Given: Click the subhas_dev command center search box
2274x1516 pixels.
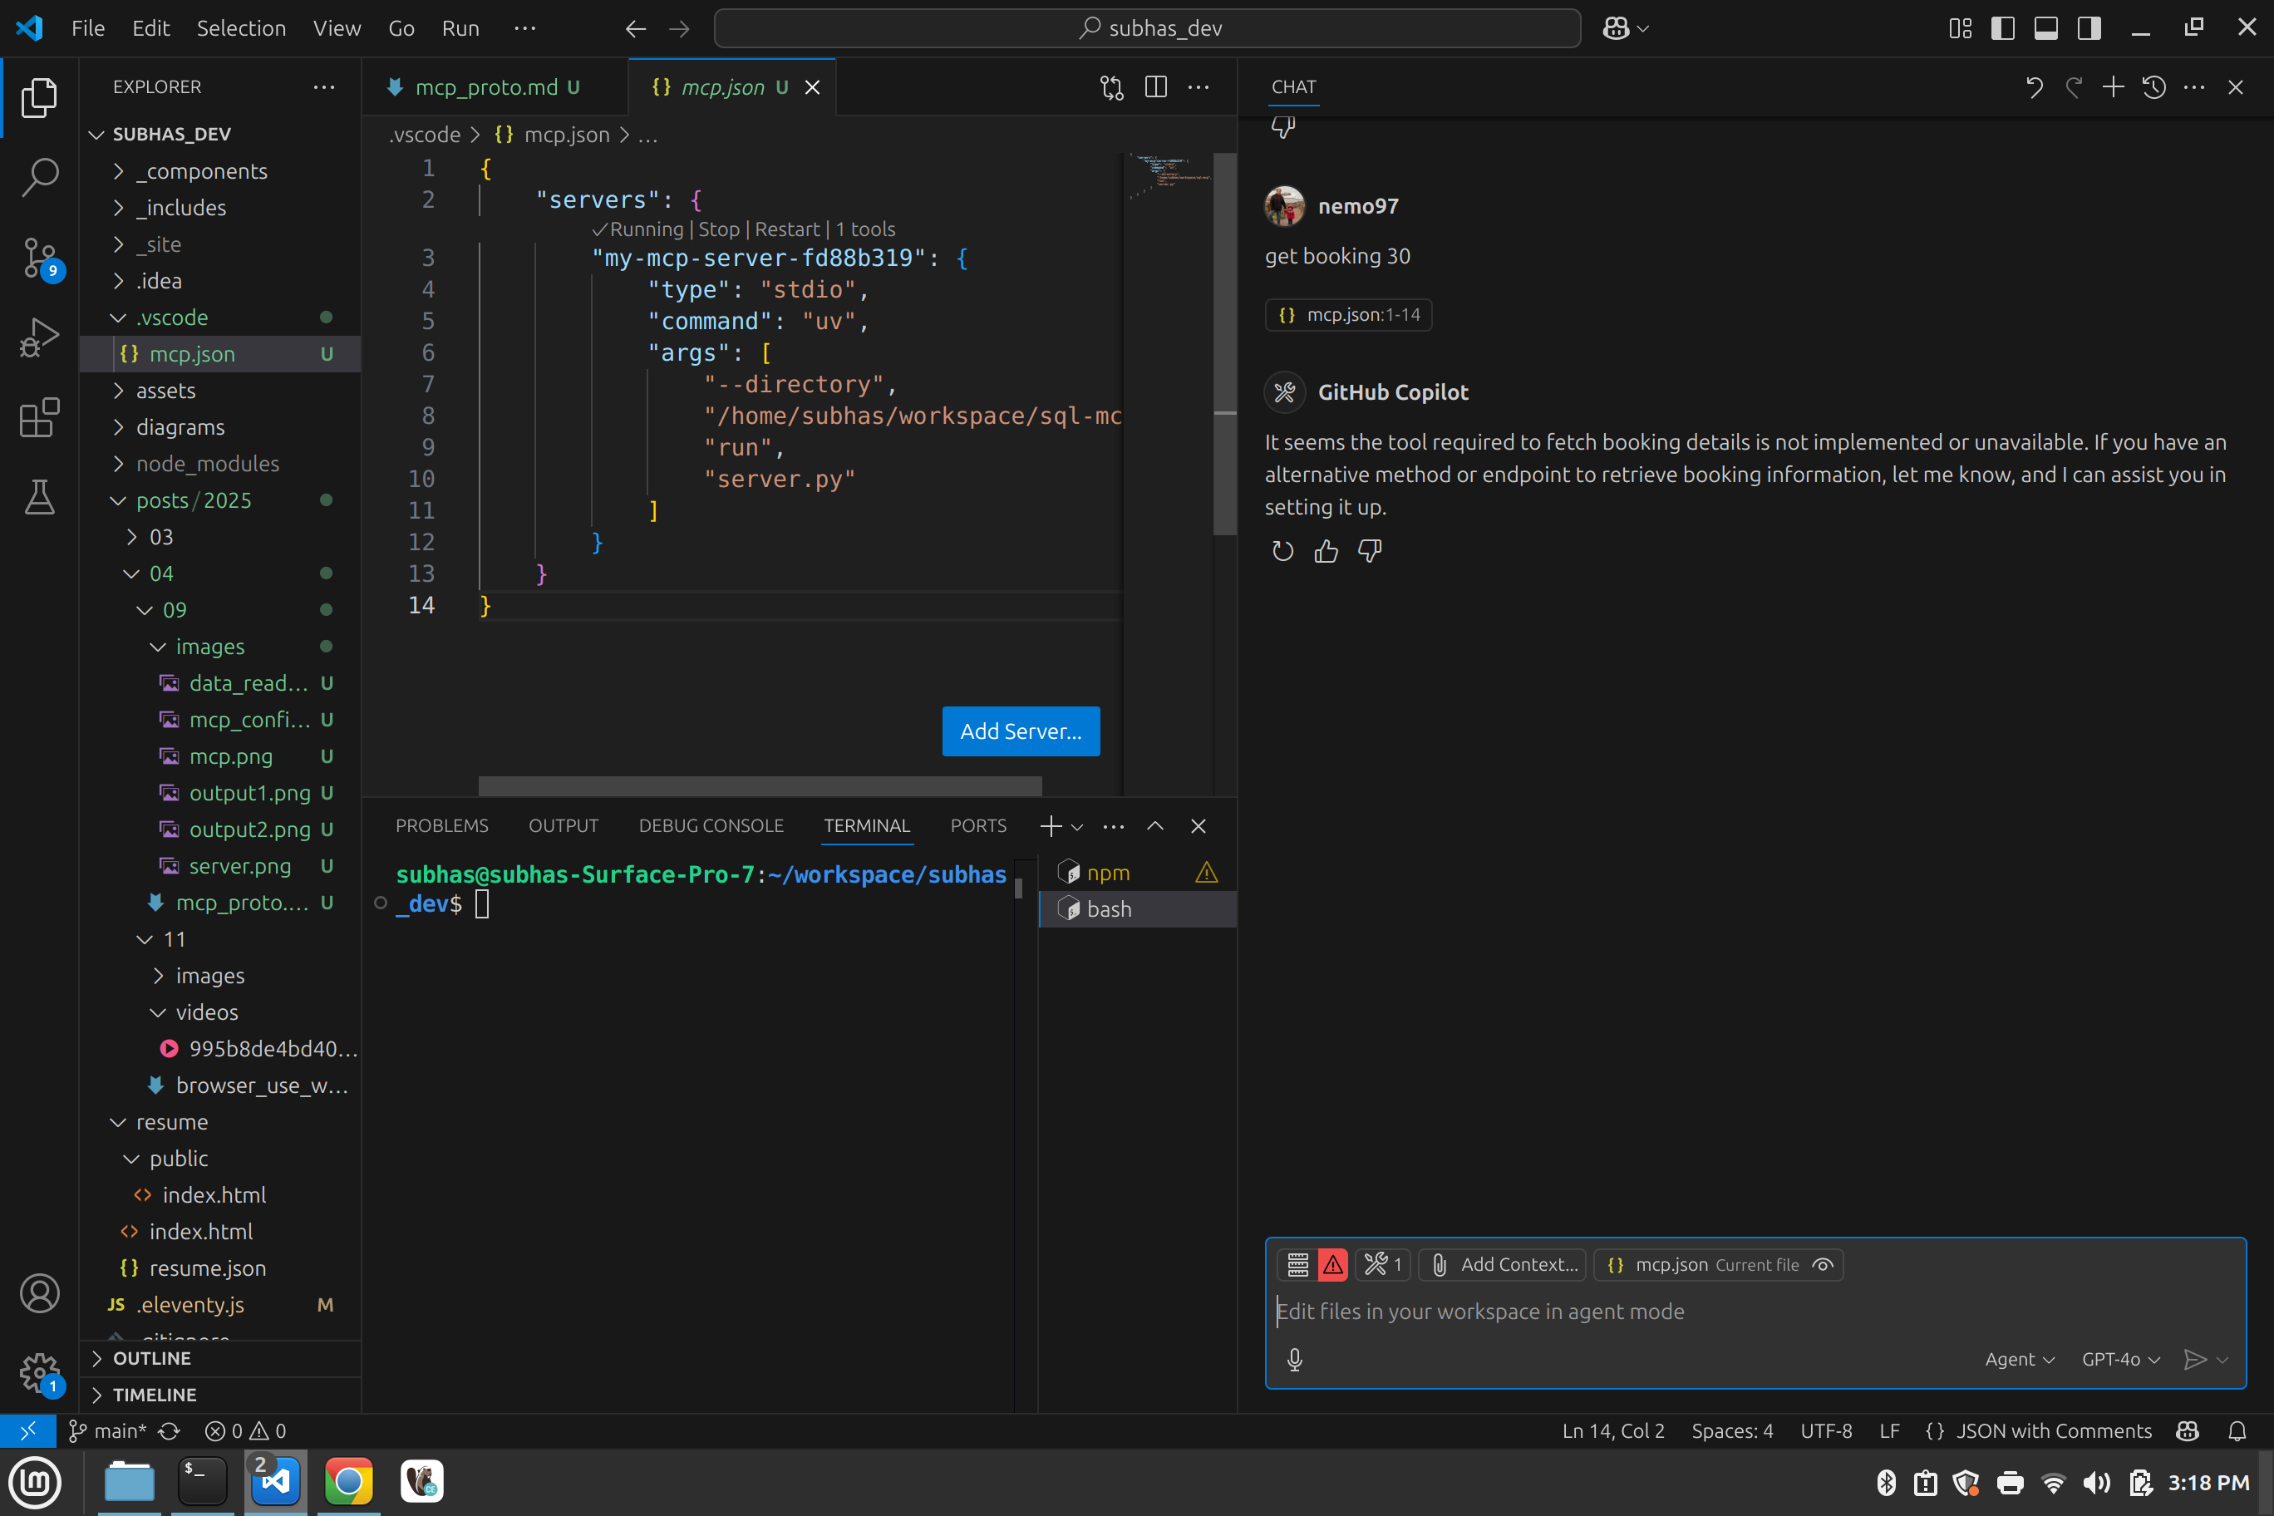Looking at the screenshot, I should (1147, 28).
